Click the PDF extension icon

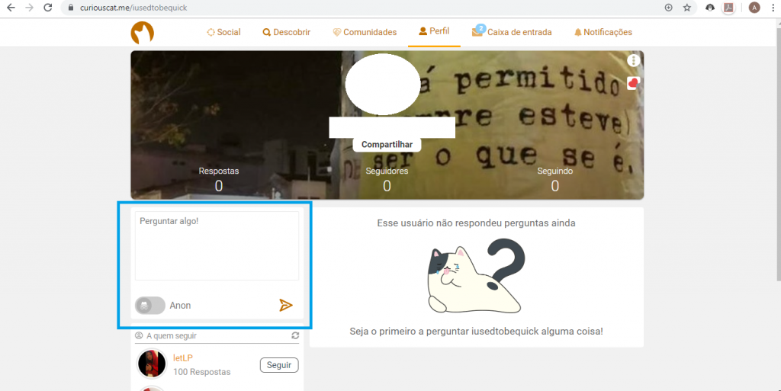pyautogui.click(x=728, y=8)
